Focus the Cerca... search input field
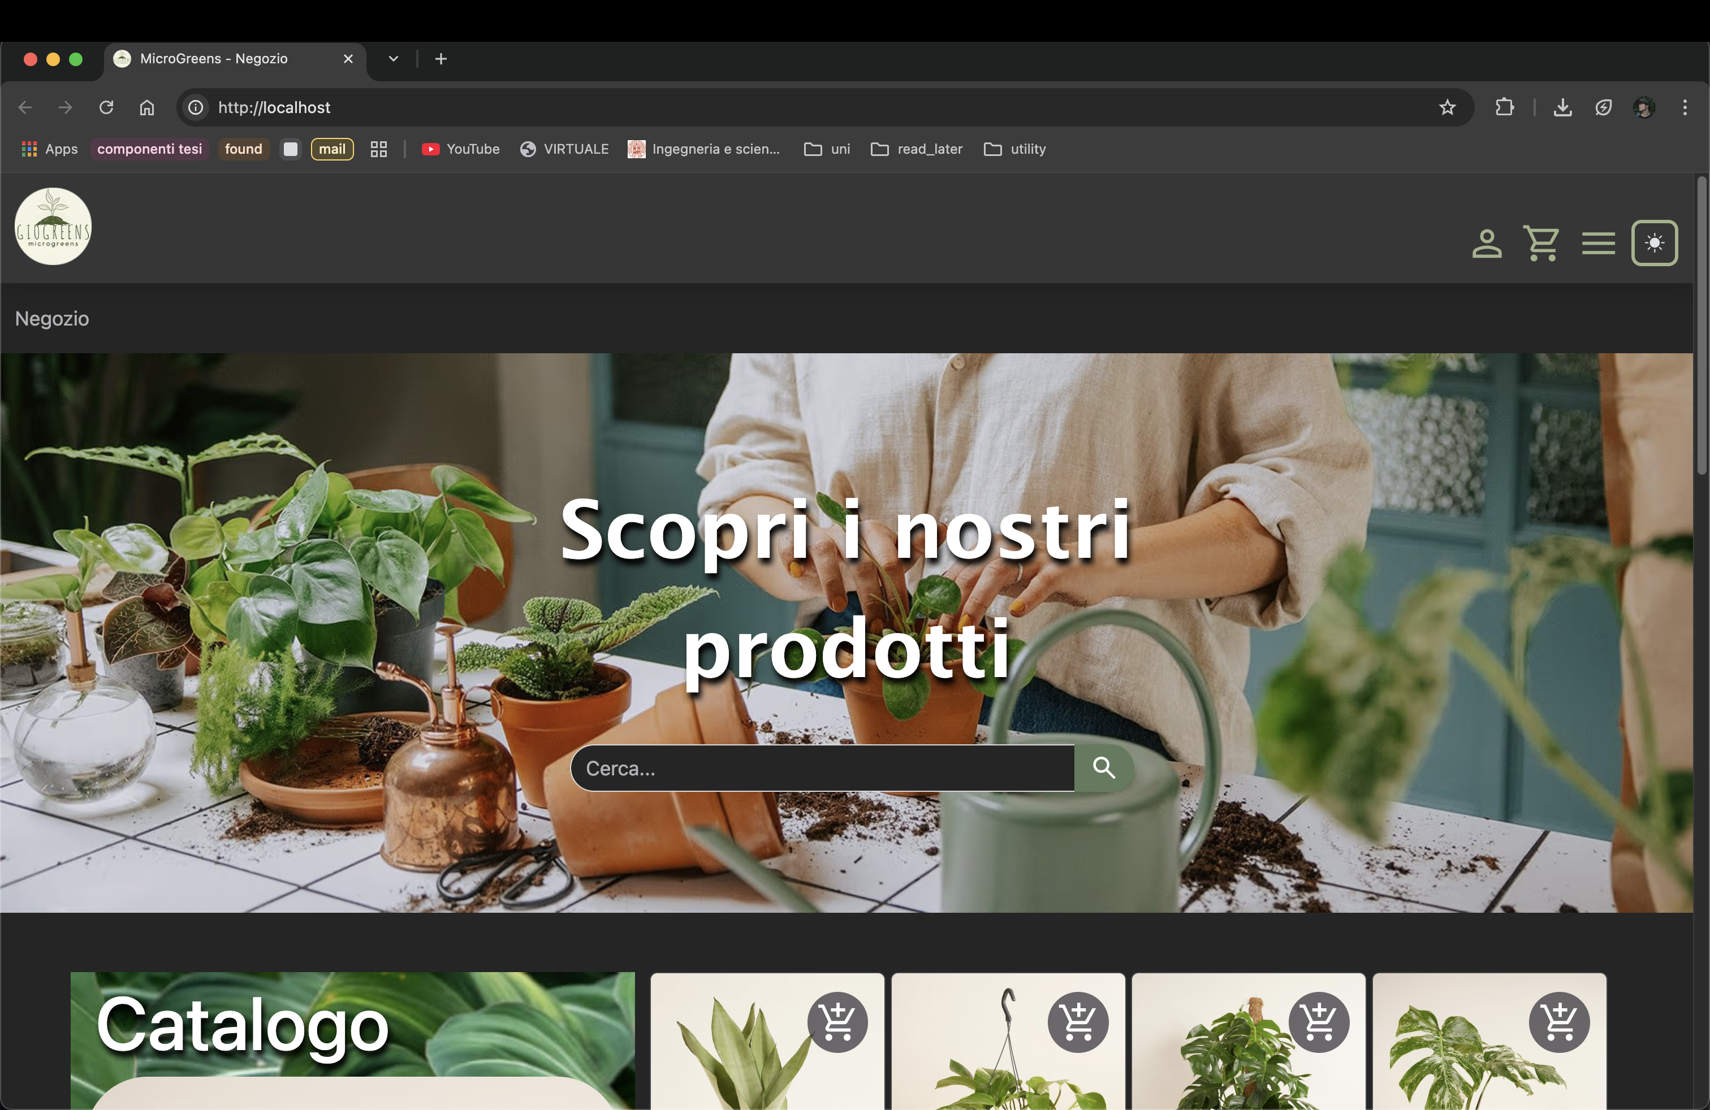1710x1110 pixels. click(x=822, y=768)
